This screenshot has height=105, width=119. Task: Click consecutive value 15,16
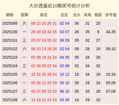111,74
